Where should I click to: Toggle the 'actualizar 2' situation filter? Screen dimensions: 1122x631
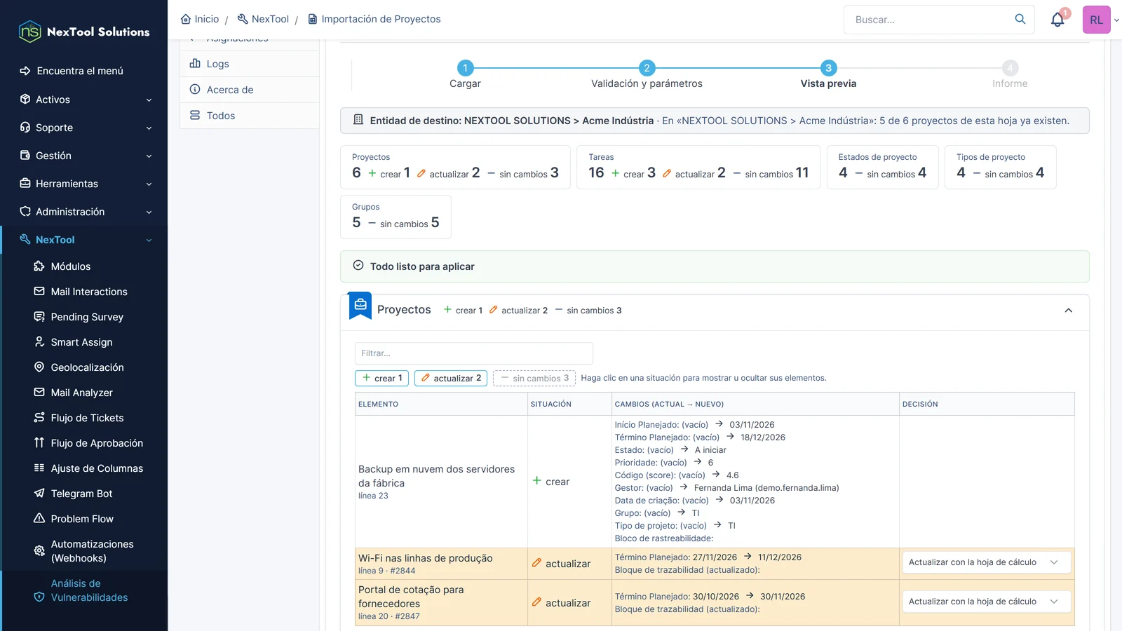pyautogui.click(x=451, y=378)
